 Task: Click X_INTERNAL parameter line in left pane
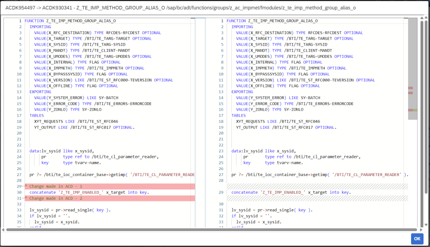[x=77, y=62]
